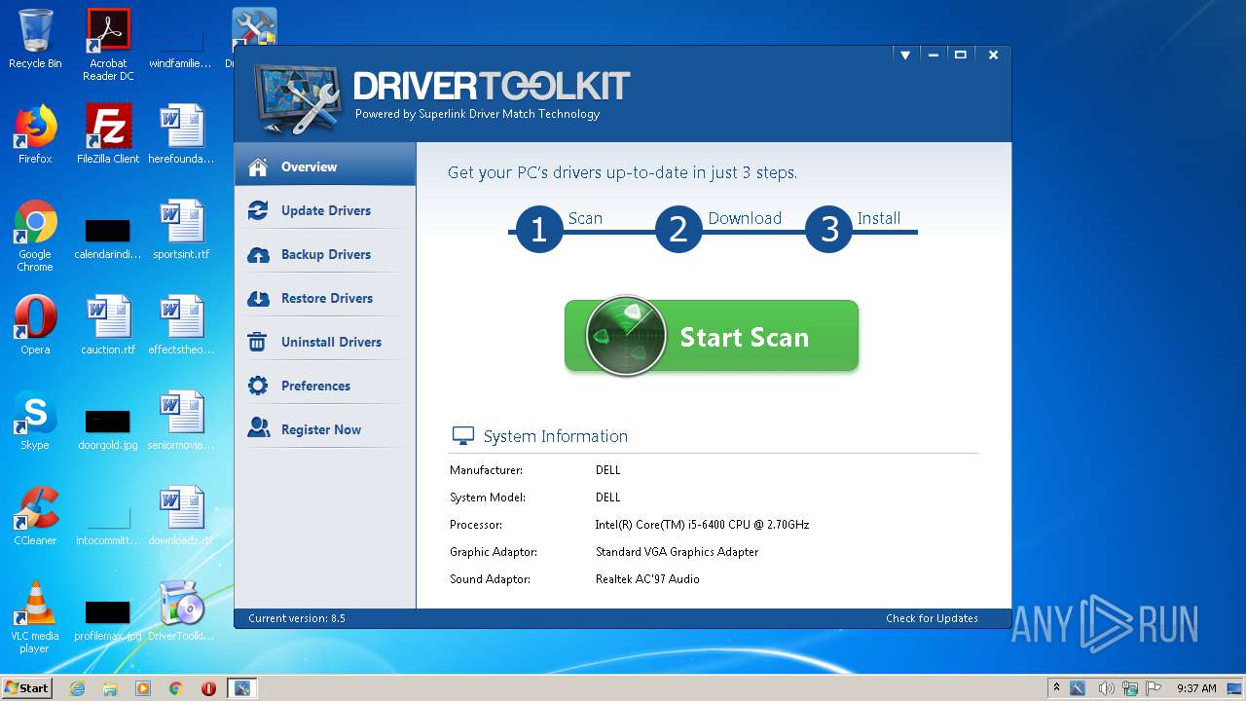Close the Driver Toolkit window
The height and width of the screenshot is (701, 1246).
tap(993, 55)
